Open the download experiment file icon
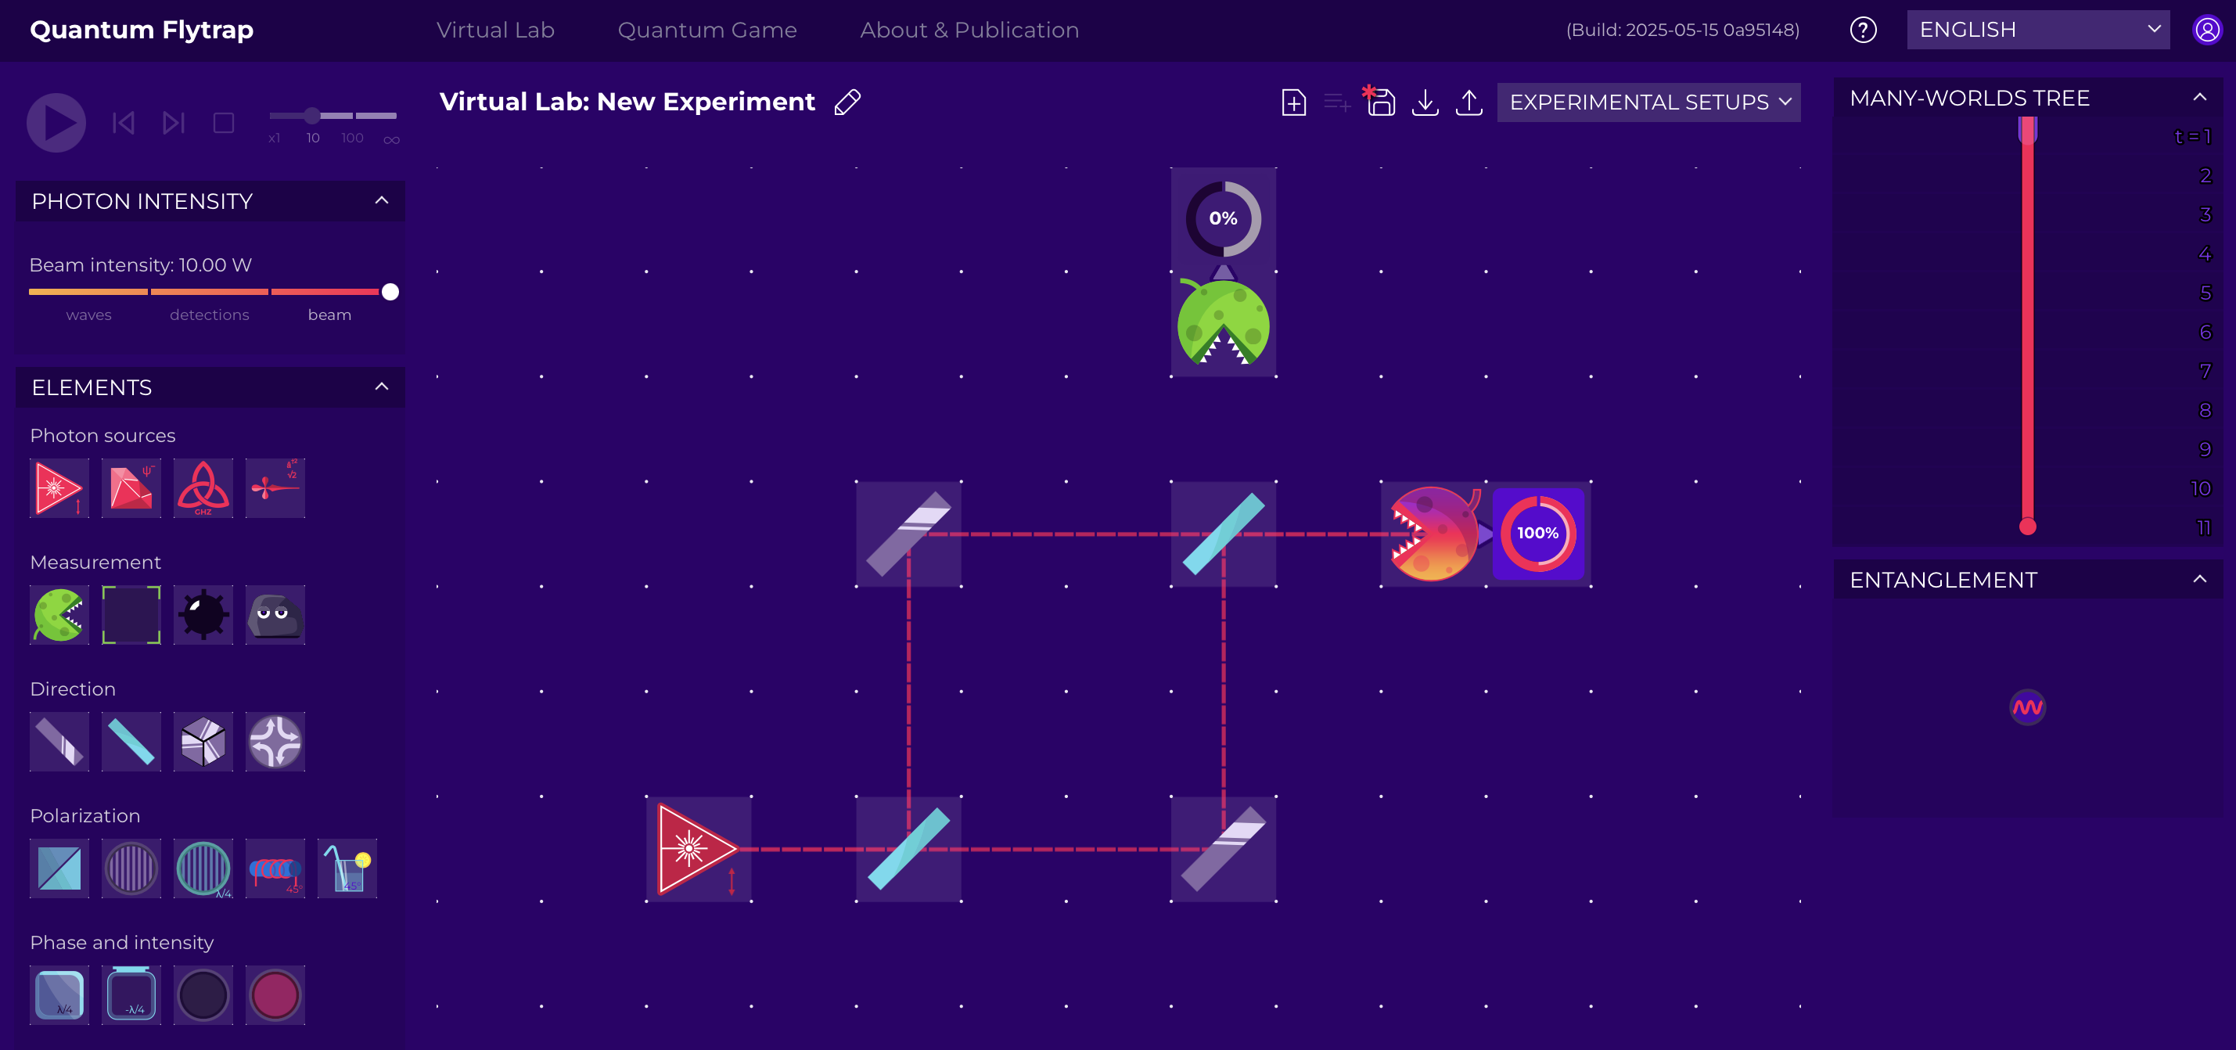 1425,102
